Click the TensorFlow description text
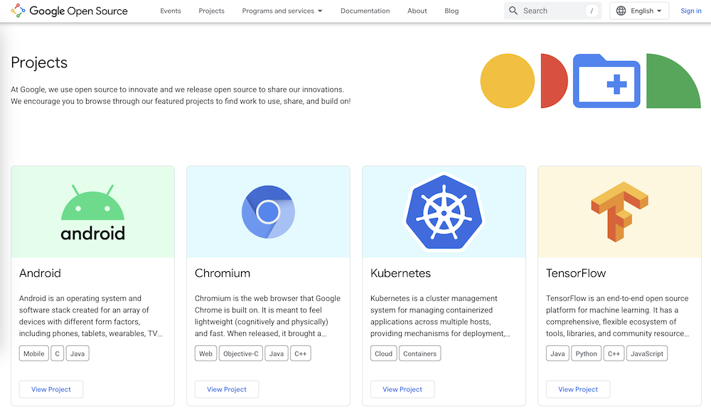711x409 pixels. tap(618, 316)
